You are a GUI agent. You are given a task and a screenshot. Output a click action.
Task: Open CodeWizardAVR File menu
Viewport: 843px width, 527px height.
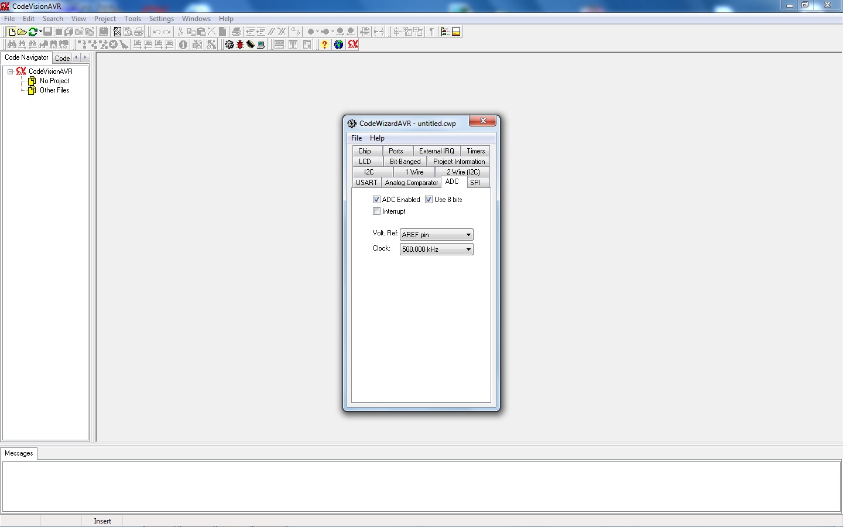357,138
